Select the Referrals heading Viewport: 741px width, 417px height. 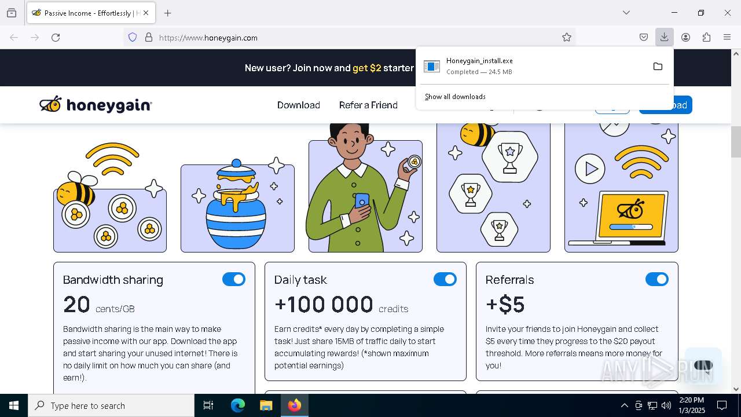tap(509, 280)
